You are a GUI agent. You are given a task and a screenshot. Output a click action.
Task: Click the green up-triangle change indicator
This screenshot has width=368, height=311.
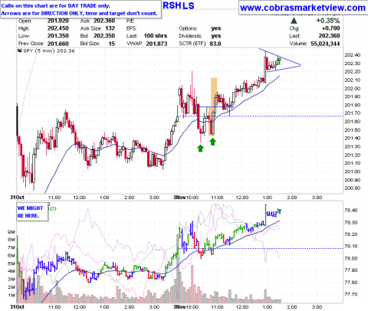click(x=294, y=21)
